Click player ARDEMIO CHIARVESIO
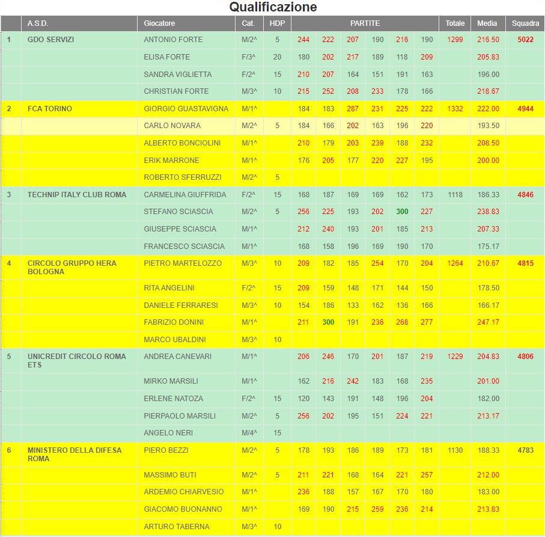Viewport: 545px width, 537px height. coord(184,492)
